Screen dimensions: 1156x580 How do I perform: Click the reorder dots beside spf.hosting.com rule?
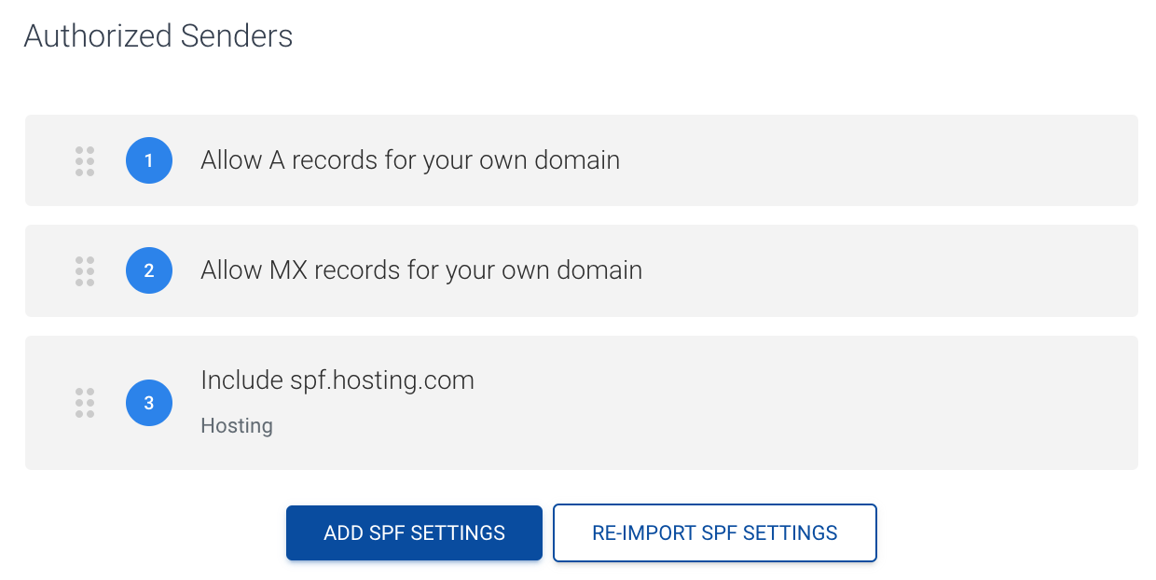pos(85,403)
